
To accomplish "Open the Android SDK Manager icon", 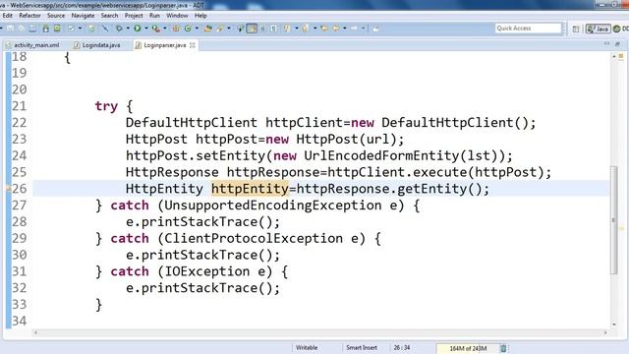I will [46, 29].
